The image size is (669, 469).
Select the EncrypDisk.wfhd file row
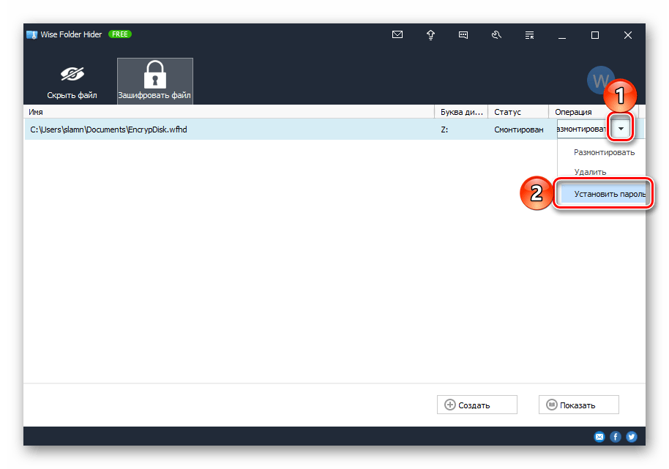pos(220,130)
